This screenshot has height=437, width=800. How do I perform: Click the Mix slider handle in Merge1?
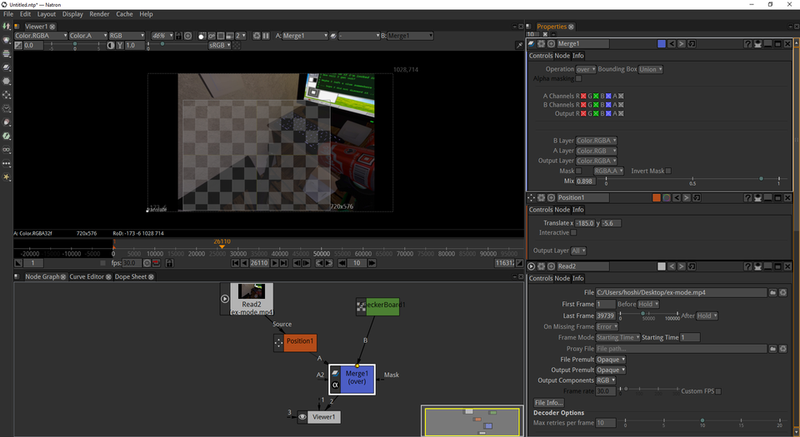pos(760,178)
